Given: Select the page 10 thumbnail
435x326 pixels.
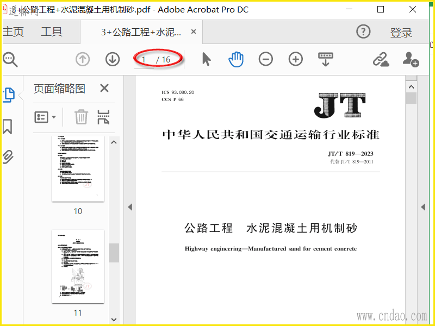Looking at the screenshot, I should 78,169.
